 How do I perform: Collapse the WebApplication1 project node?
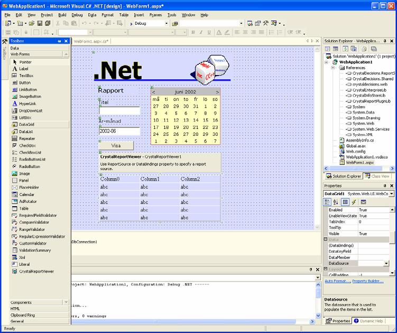point(327,62)
